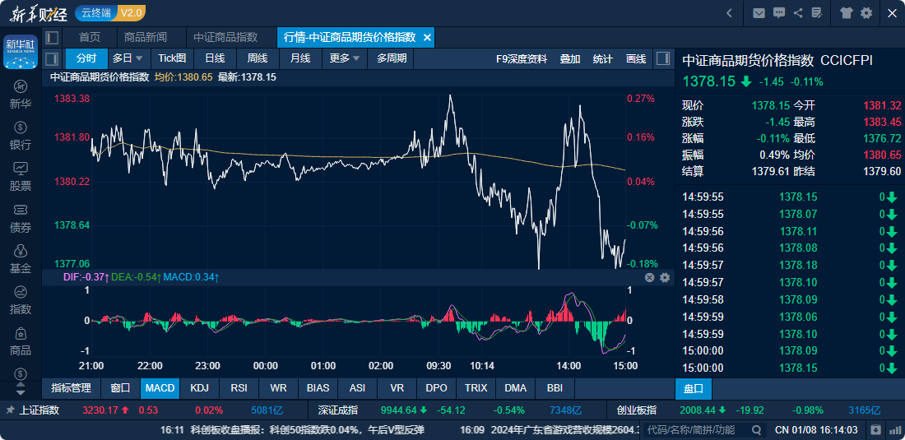Viewport: 905px width, 440px height.
Task: Open 债券 section in the sidebar
Action: (x=21, y=217)
